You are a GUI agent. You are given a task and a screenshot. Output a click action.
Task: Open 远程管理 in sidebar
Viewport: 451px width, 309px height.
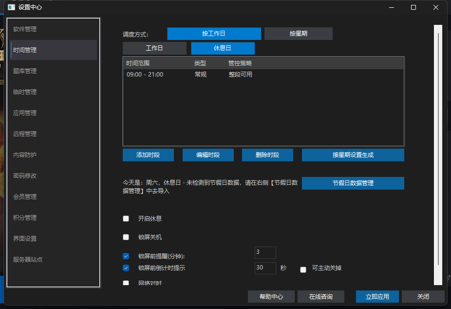pyautogui.click(x=54, y=134)
